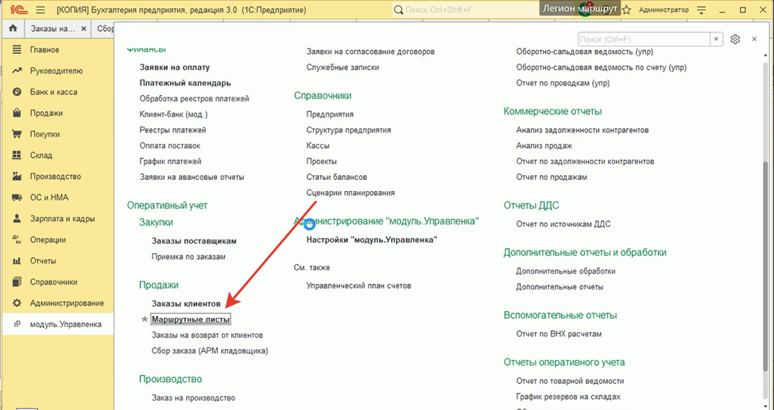Click the Администрирование gear icon
Screen dimensions: 774x410
click(17, 303)
